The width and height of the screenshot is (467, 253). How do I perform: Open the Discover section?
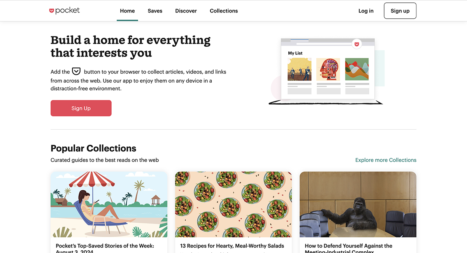point(186,11)
